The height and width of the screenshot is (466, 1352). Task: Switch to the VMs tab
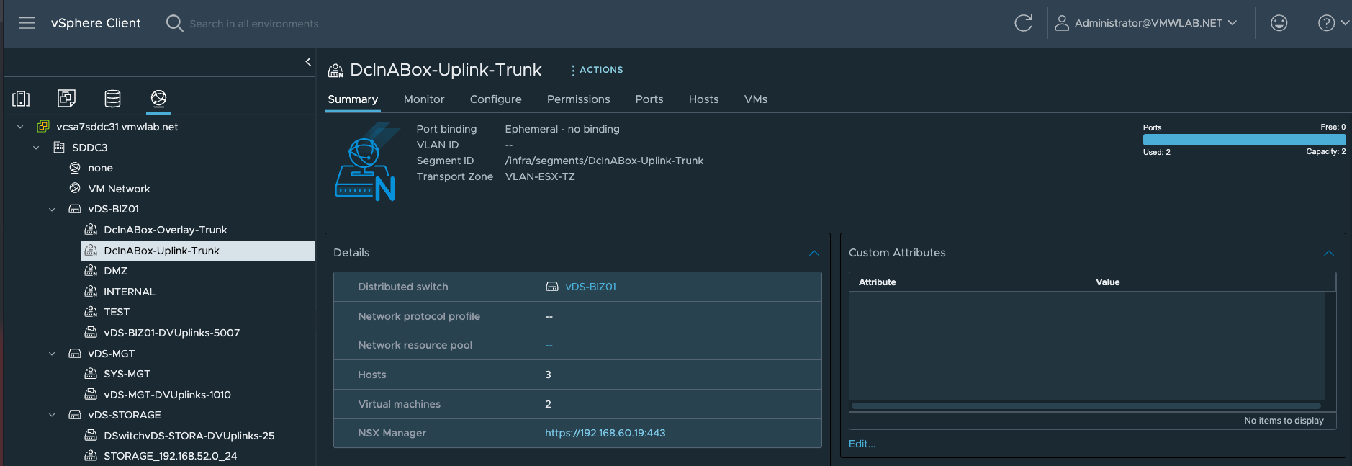pyautogui.click(x=756, y=99)
